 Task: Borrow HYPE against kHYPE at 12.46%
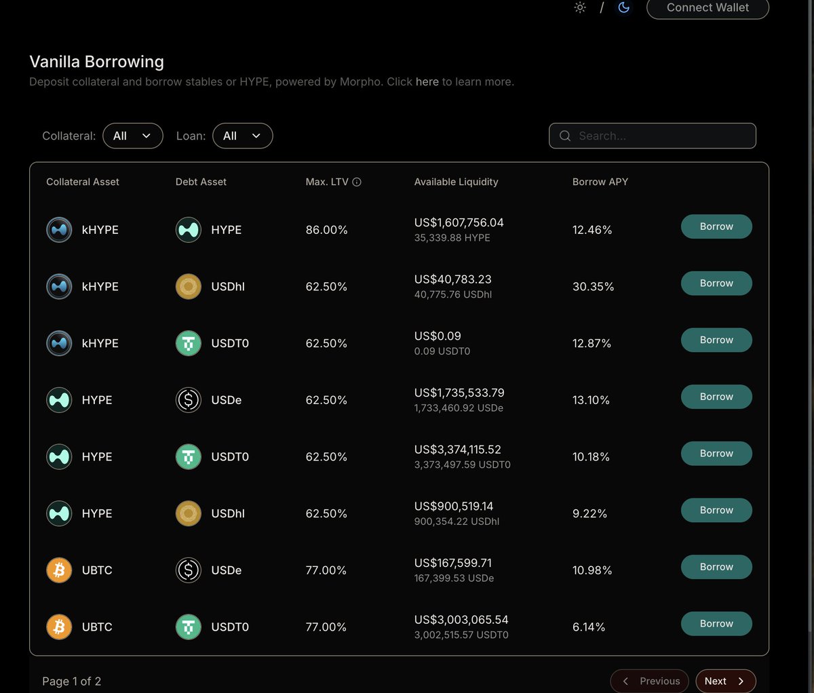[x=716, y=226]
